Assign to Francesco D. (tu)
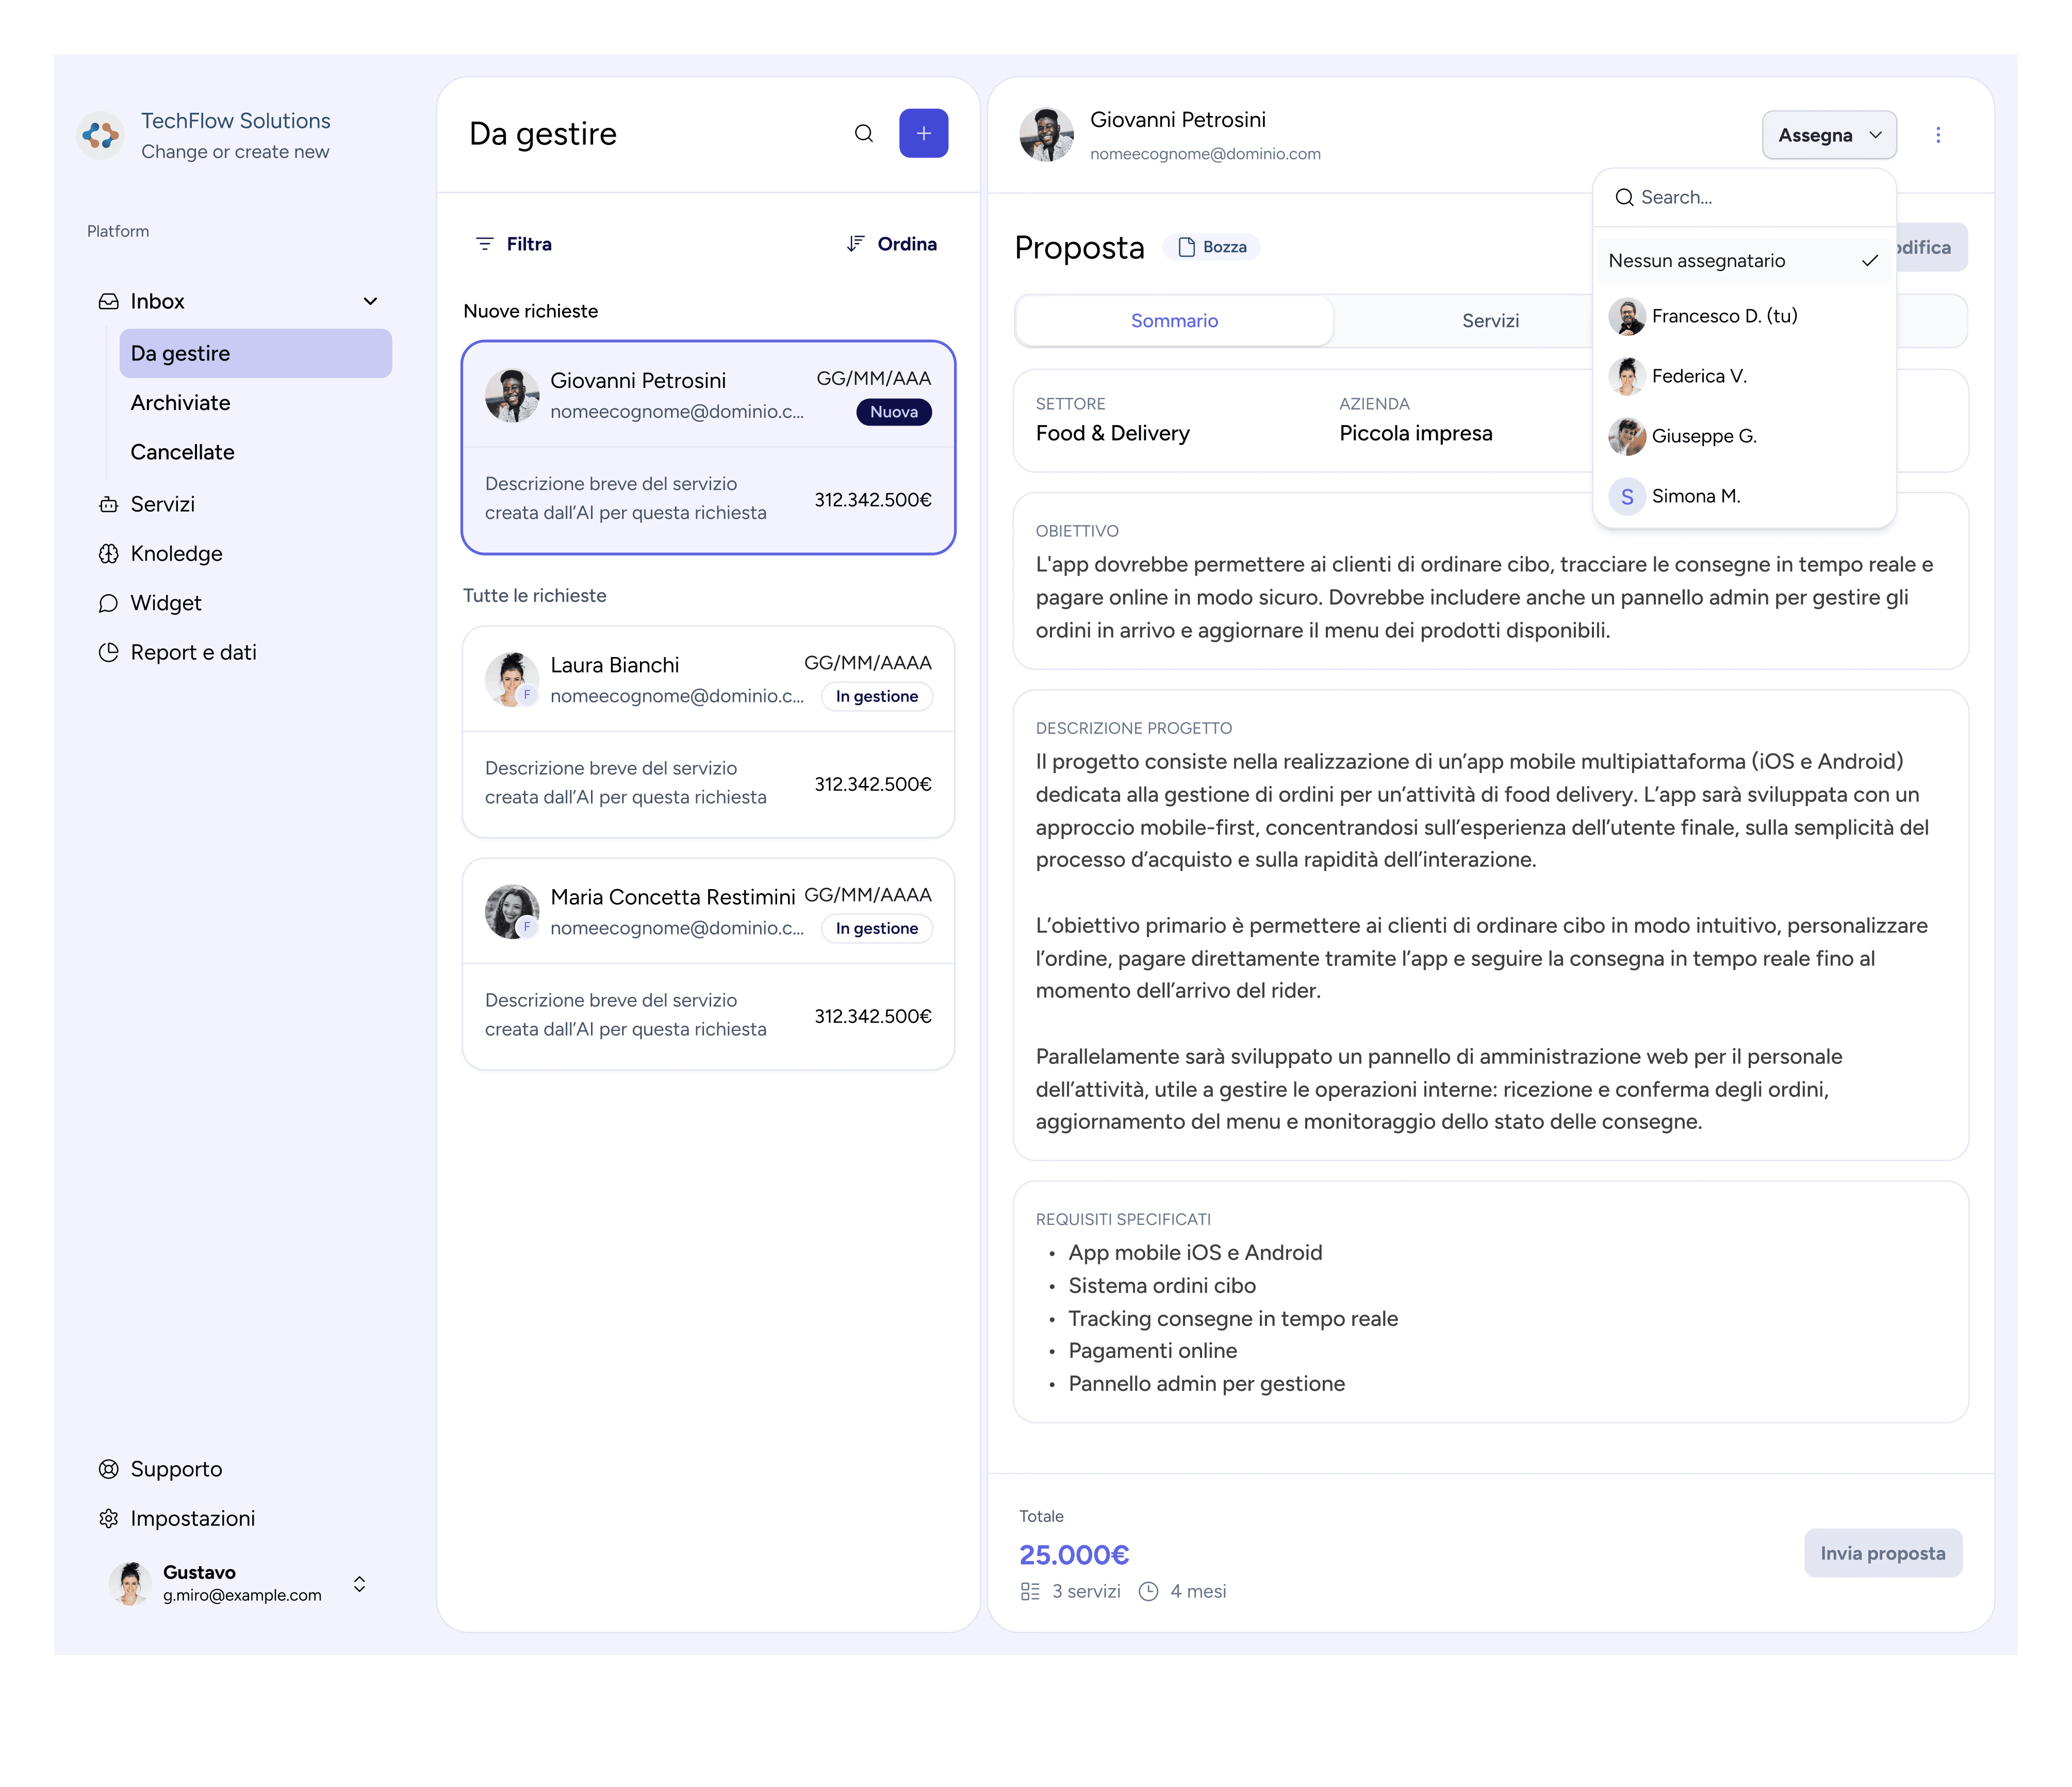 click(x=1724, y=316)
